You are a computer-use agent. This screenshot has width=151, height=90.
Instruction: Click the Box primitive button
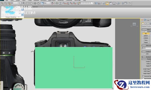[146, 34]
